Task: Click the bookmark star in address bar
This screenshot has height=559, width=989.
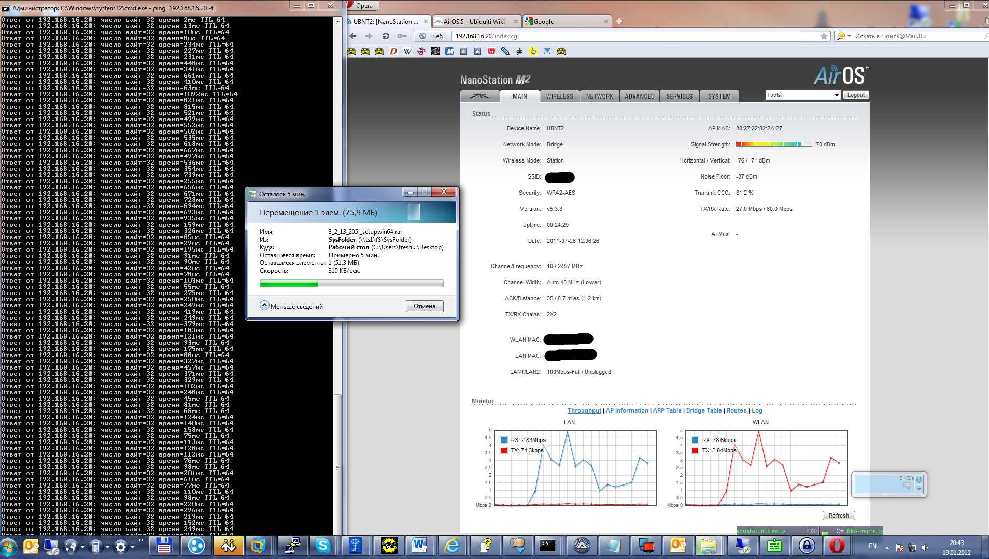Action: pos(824,36)
